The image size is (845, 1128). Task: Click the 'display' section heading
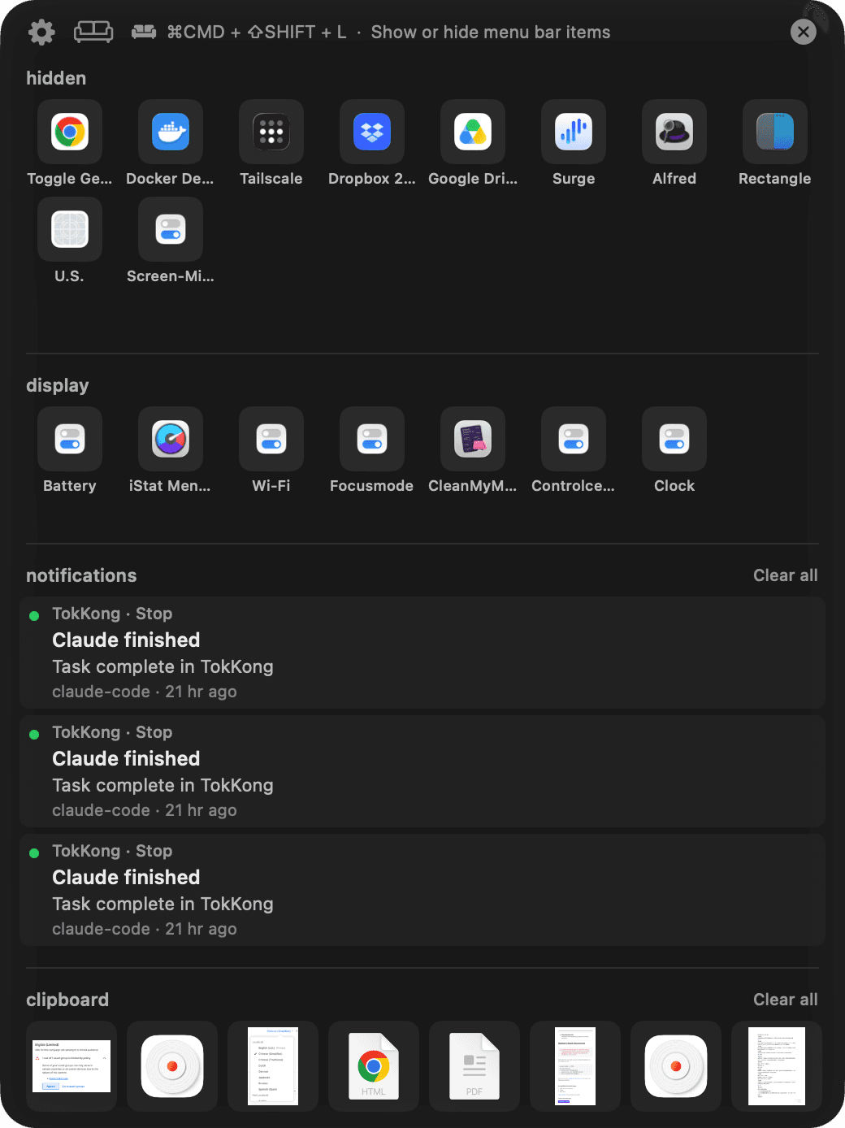pyautogui.click(x=58, y=385)
